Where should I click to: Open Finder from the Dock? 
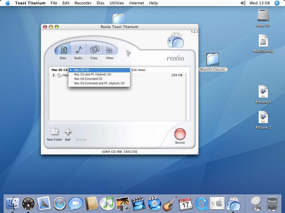pos(13,204)
